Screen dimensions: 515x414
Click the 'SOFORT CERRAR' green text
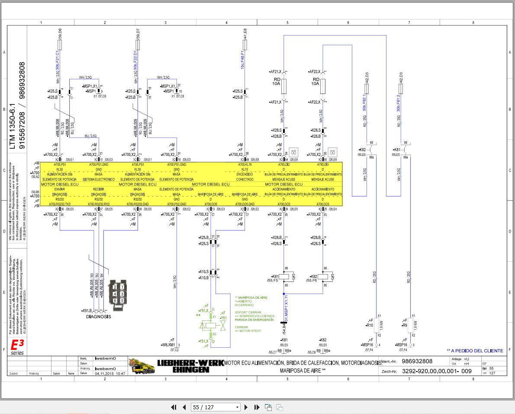tap(248, 313)
